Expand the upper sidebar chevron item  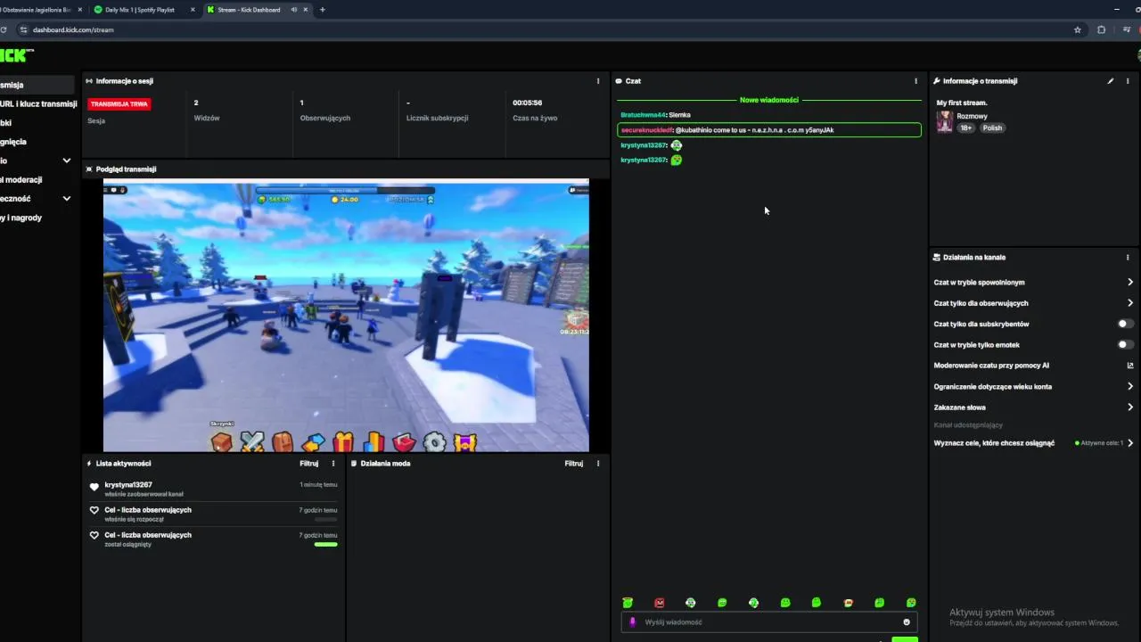[66, 160]
